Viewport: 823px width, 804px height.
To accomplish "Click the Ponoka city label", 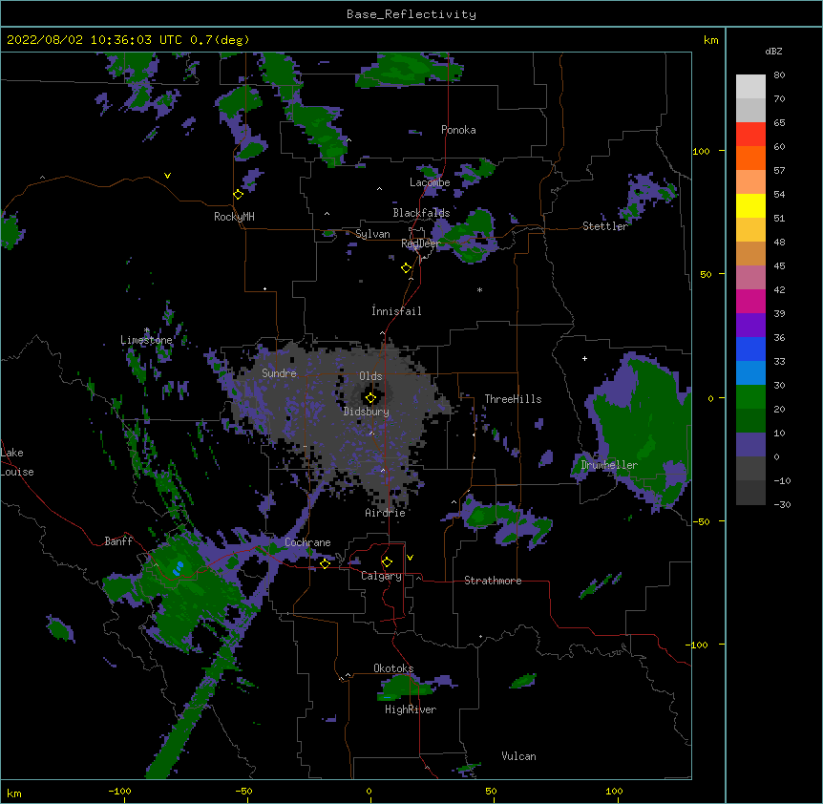I will click(x=458, y=130).
